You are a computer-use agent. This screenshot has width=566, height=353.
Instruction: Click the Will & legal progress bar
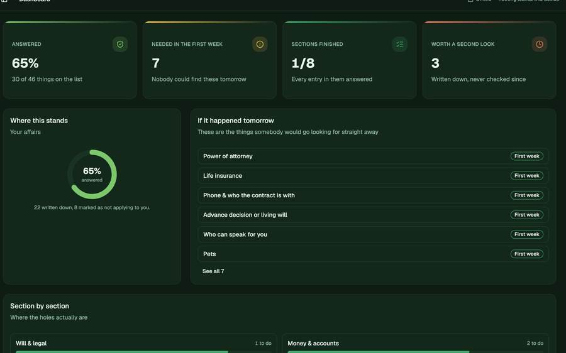pyautogui.click(x=143, y=352)
